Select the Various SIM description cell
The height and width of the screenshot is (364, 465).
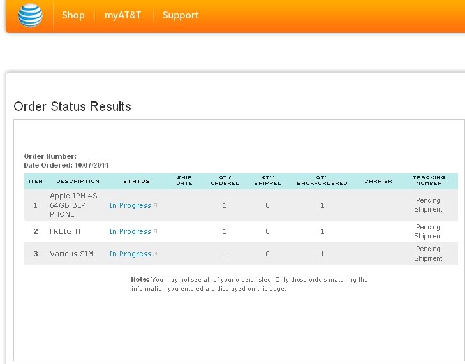[72, 254]
